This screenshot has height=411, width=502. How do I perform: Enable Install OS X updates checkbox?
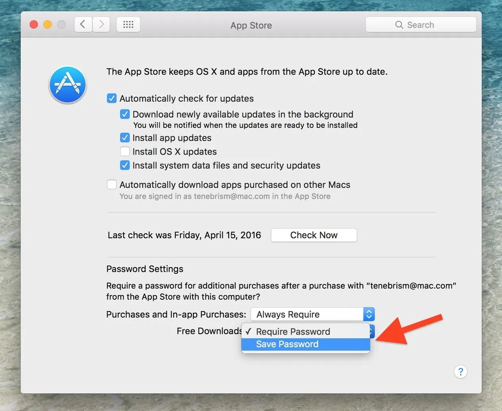[125, 151]
